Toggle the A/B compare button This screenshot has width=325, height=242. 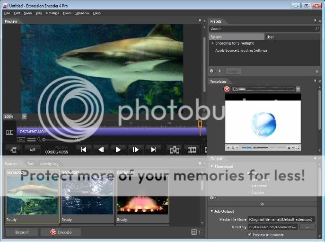pyautogui.click(x=32, y=150)
